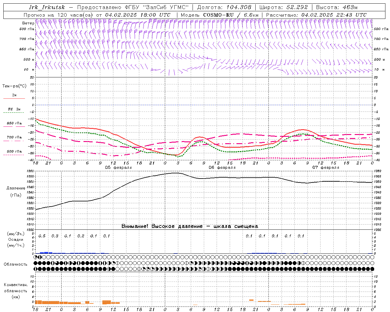Click the 0.3 precipitation value
The height and width of the screenshot is (312, 390).
[x=55, y=236]
